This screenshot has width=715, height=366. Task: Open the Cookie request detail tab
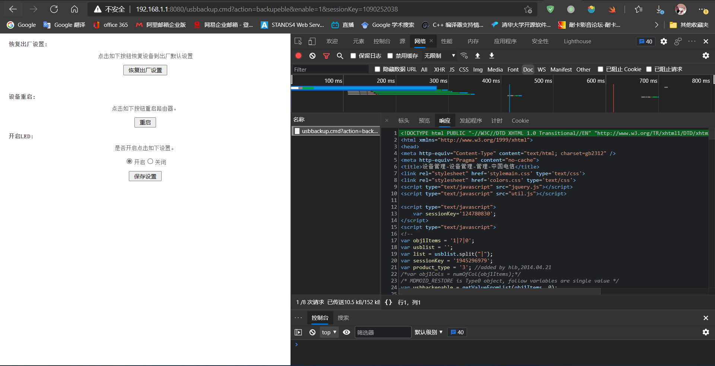(x=520, y=121)
